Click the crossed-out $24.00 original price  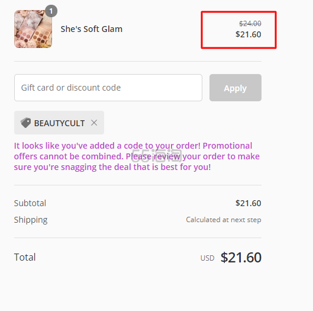pos(250,24)
